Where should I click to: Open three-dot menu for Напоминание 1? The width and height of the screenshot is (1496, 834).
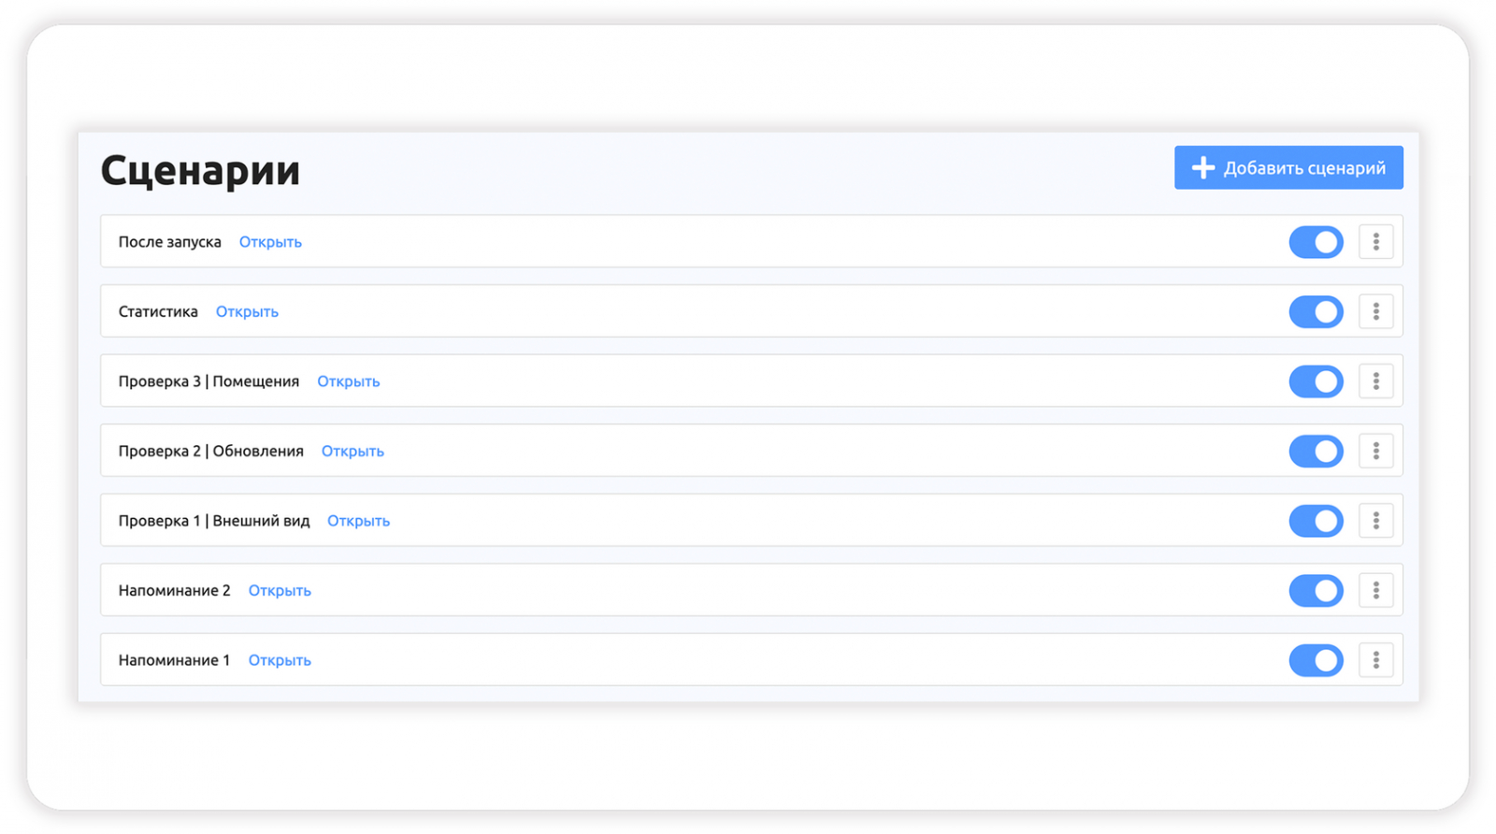pos(1375,660)
